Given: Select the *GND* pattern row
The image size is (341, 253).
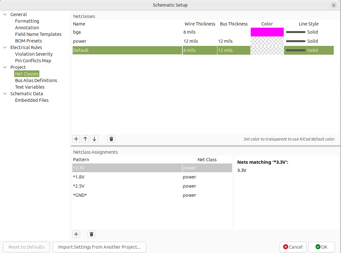Looking at the screenshot, I should (127, 195).
